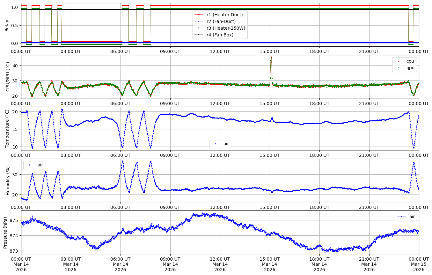The width and height of the screenshot is (432, 275).
Task: Click 03:00 UT tick below the Relay plot
Action: click(x=71, y=51)
